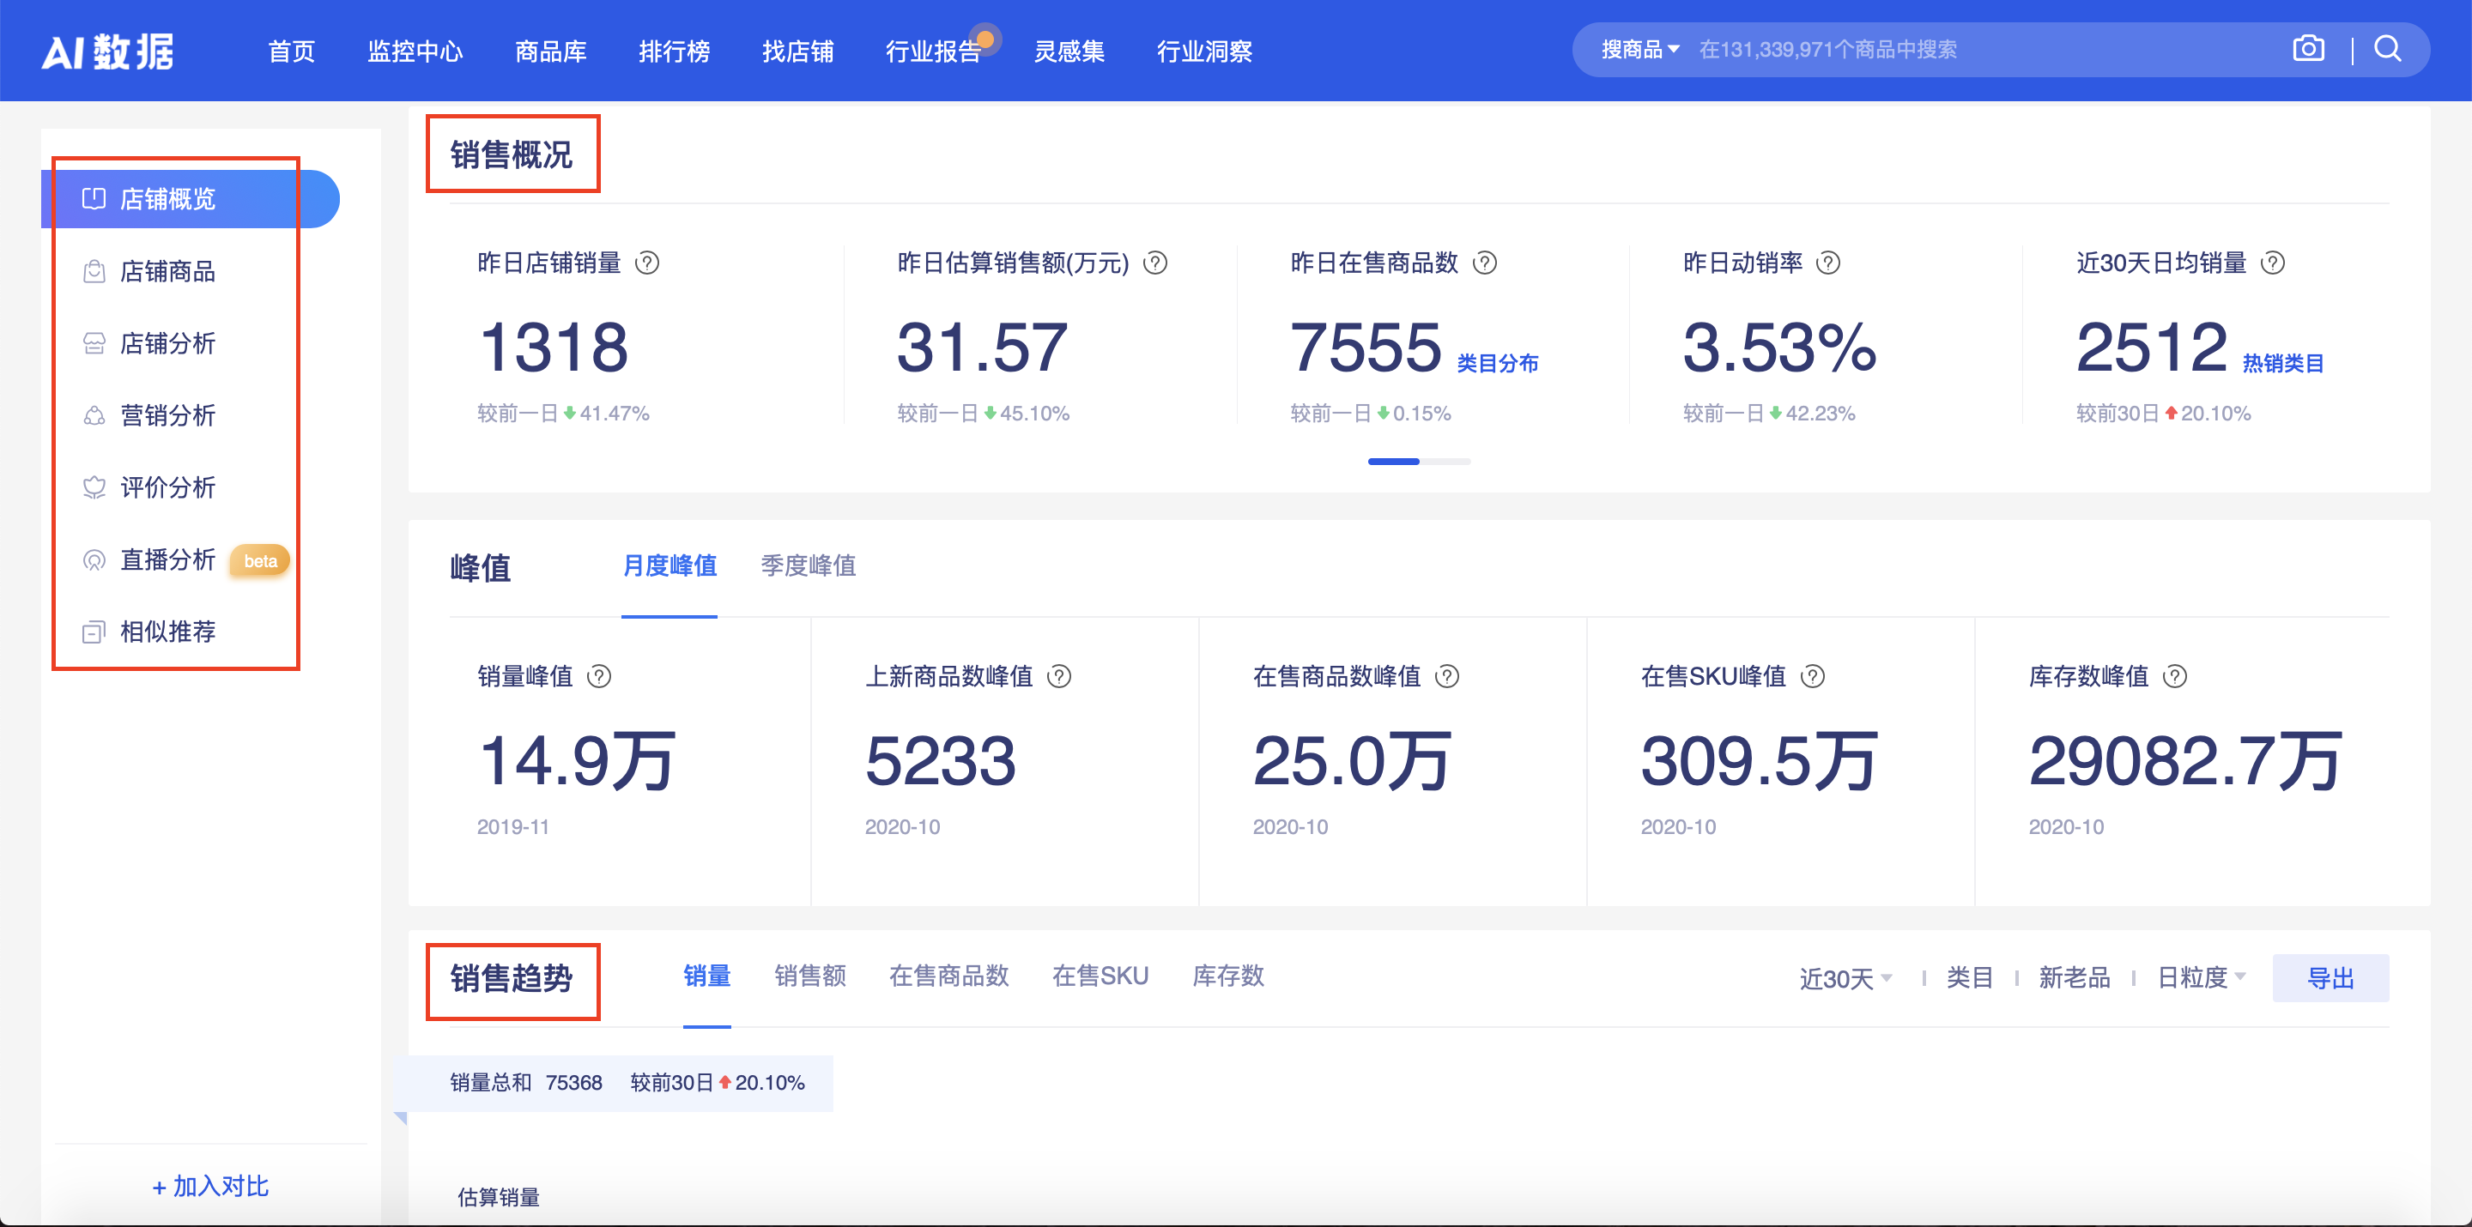The image size is (2472, 1227).
Task: Open the 营销分析 section
Action: pyautogui.click(x=167, y=415)
